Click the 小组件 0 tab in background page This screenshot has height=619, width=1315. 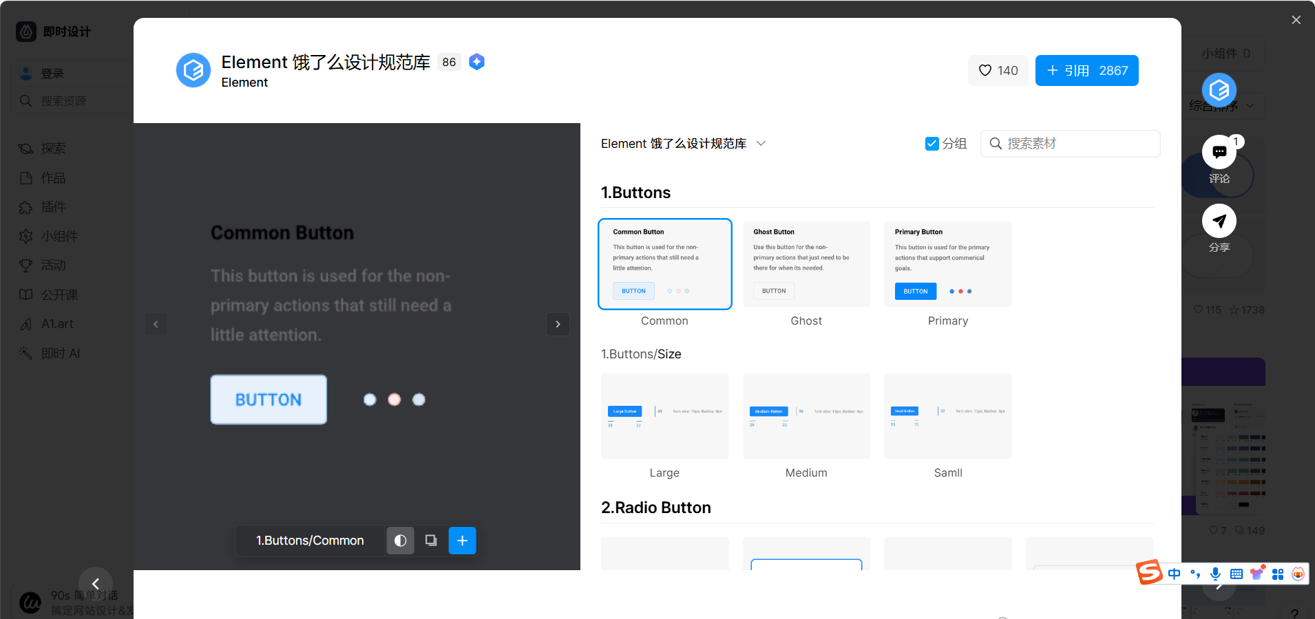click(1225, 54)
